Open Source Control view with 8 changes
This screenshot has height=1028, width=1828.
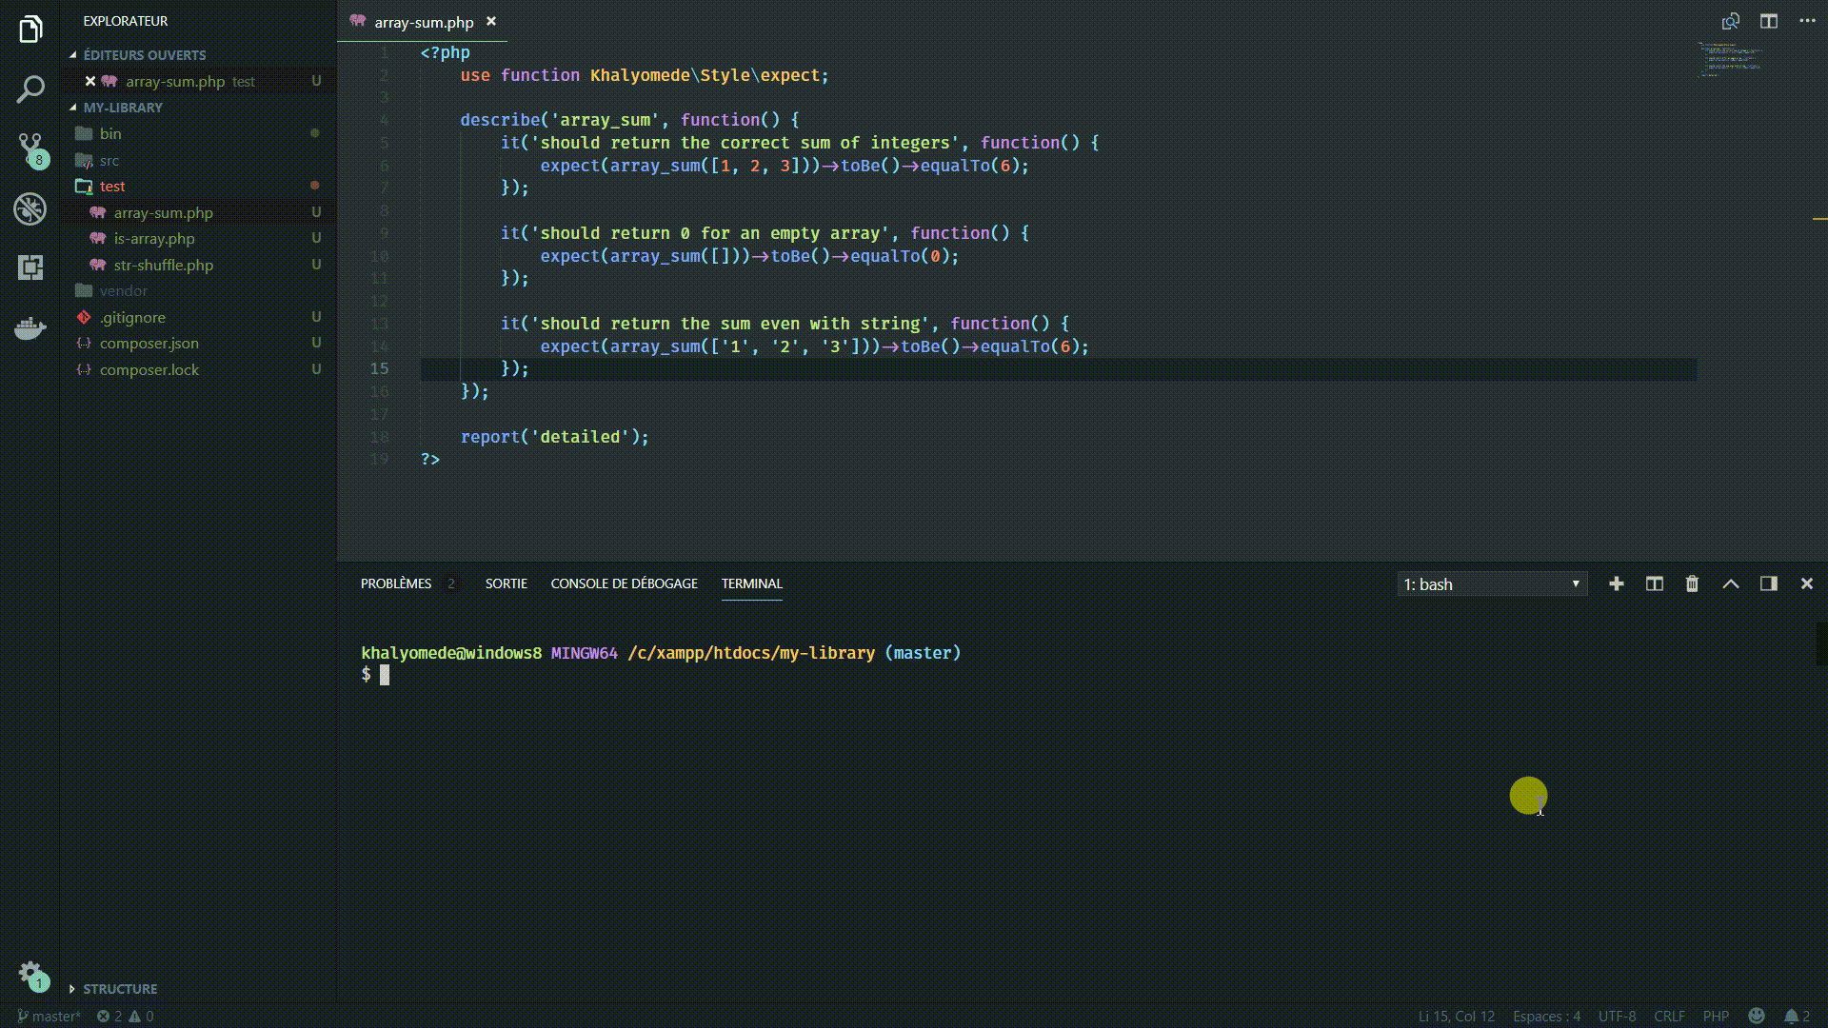coord(30,148)
